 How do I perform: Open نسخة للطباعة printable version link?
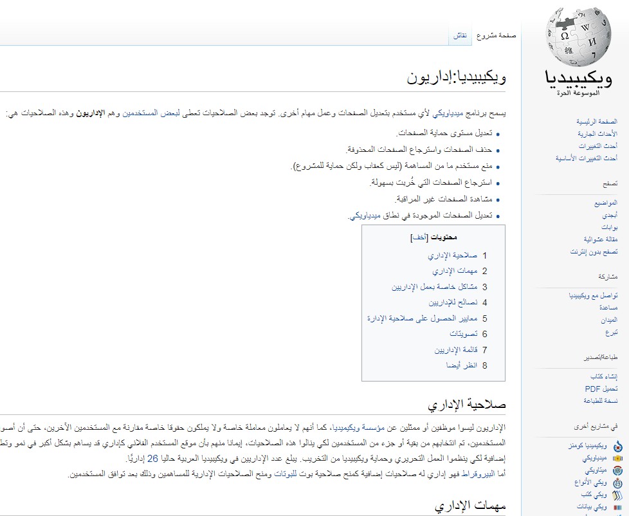point(601,401)
